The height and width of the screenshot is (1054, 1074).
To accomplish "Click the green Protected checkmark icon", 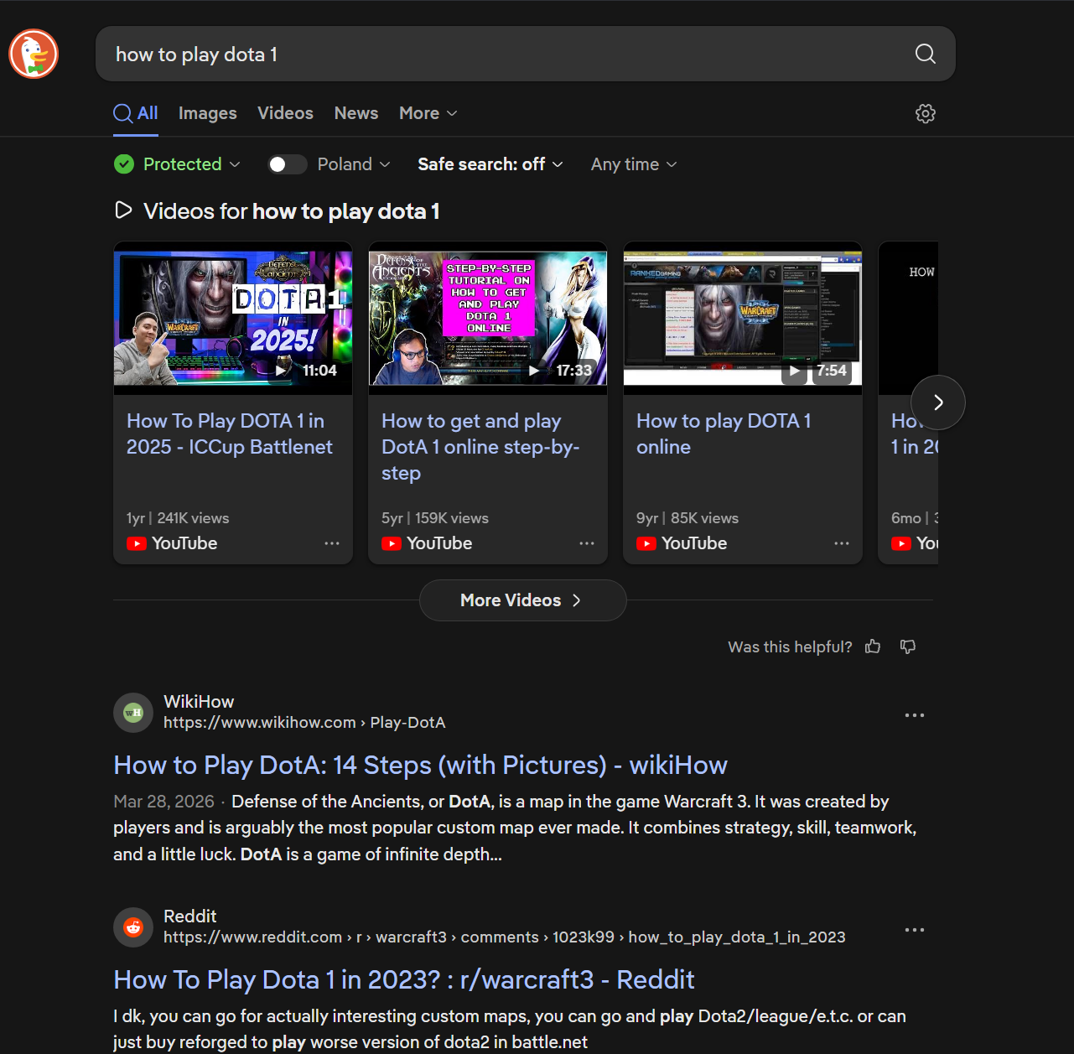I will pos(124,164).
